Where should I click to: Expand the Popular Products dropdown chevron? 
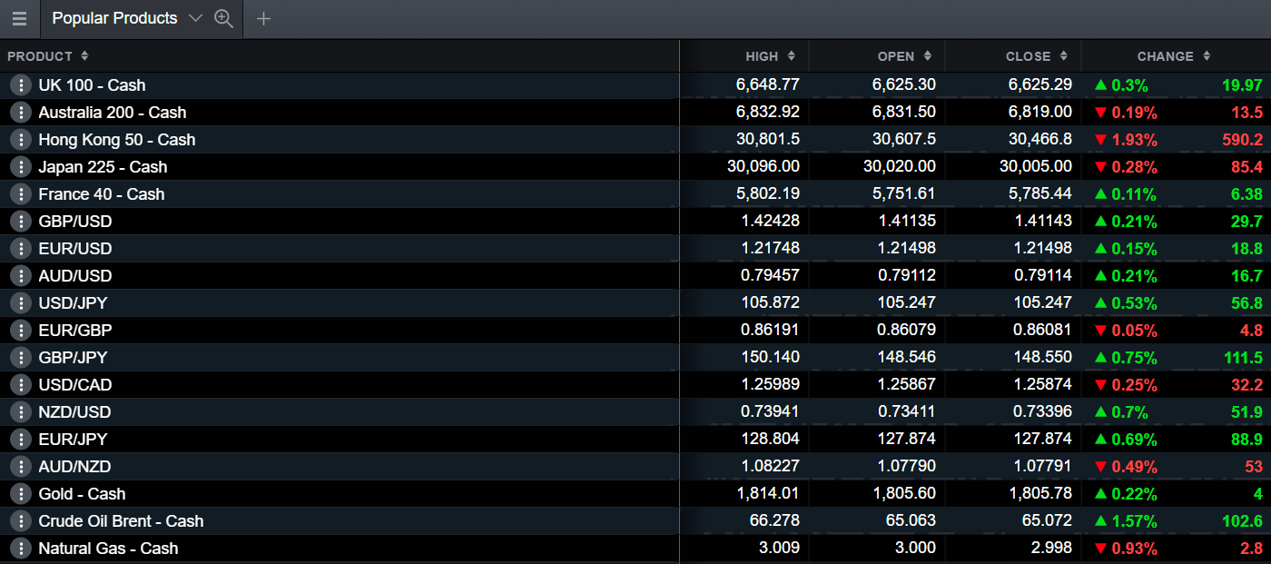[x=195, y=19]
